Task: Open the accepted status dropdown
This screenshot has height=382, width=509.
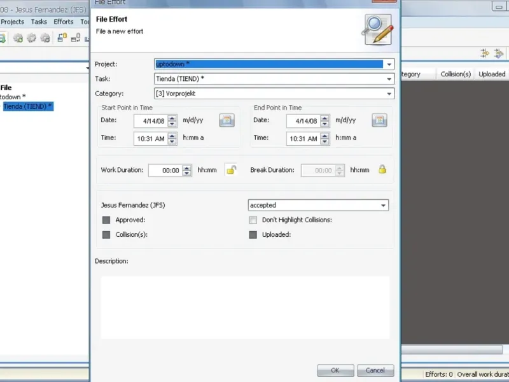Action: [383, 205]
